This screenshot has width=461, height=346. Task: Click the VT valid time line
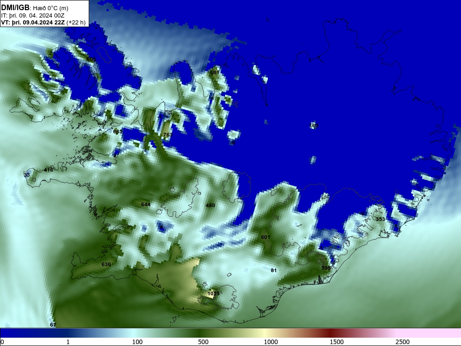(43, 22)
